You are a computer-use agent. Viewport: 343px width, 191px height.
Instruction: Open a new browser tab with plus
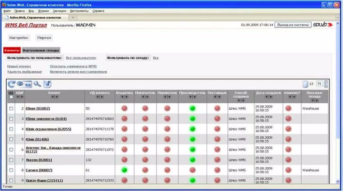point(73,17)
